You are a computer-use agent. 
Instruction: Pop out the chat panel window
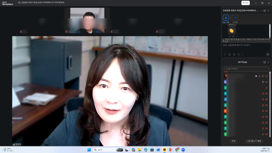point(265,11)
